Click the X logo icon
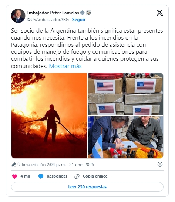 coord(160,13)
